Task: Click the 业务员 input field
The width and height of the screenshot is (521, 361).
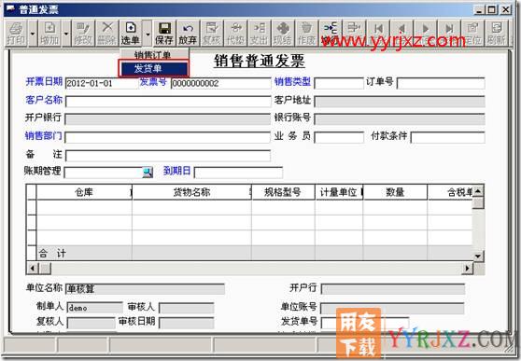Action: point(339,137)
